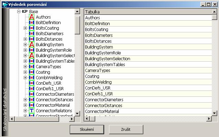The image size is (219, 137).
Task: Click the equal-sign icon beside BoltDefinition
Action: coord(32,22)
